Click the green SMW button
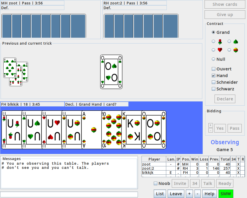247x198 pixels. pos(226,194)
